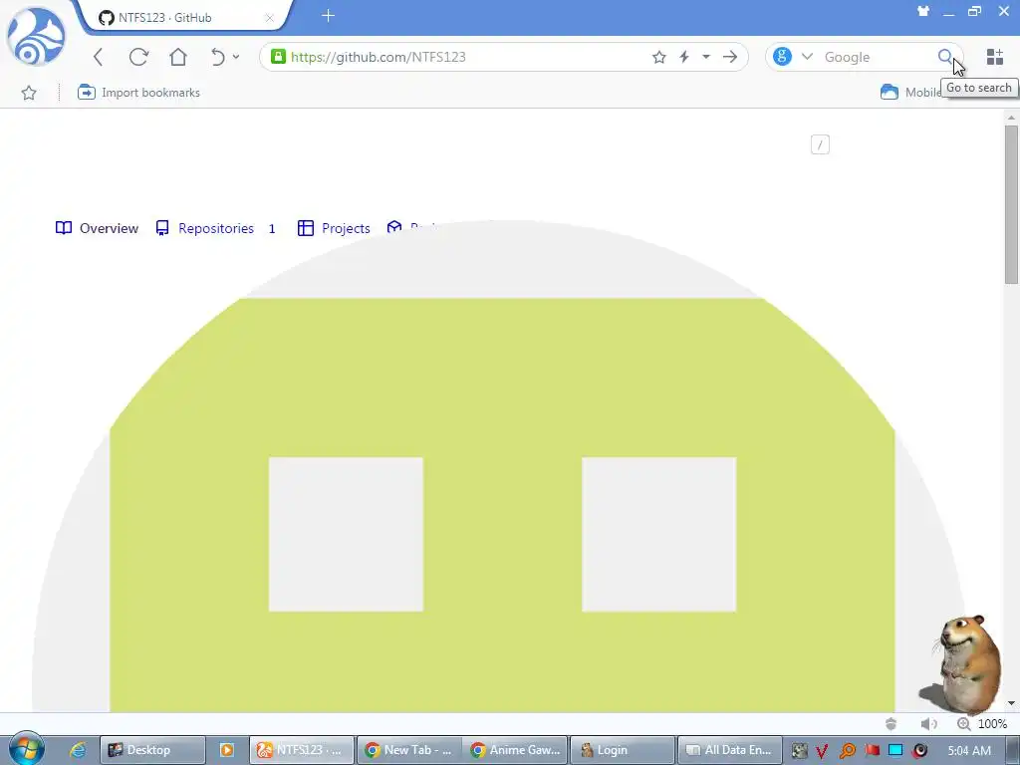
Task: Click the orange magnifier tray icon
Action: point(847,751)
